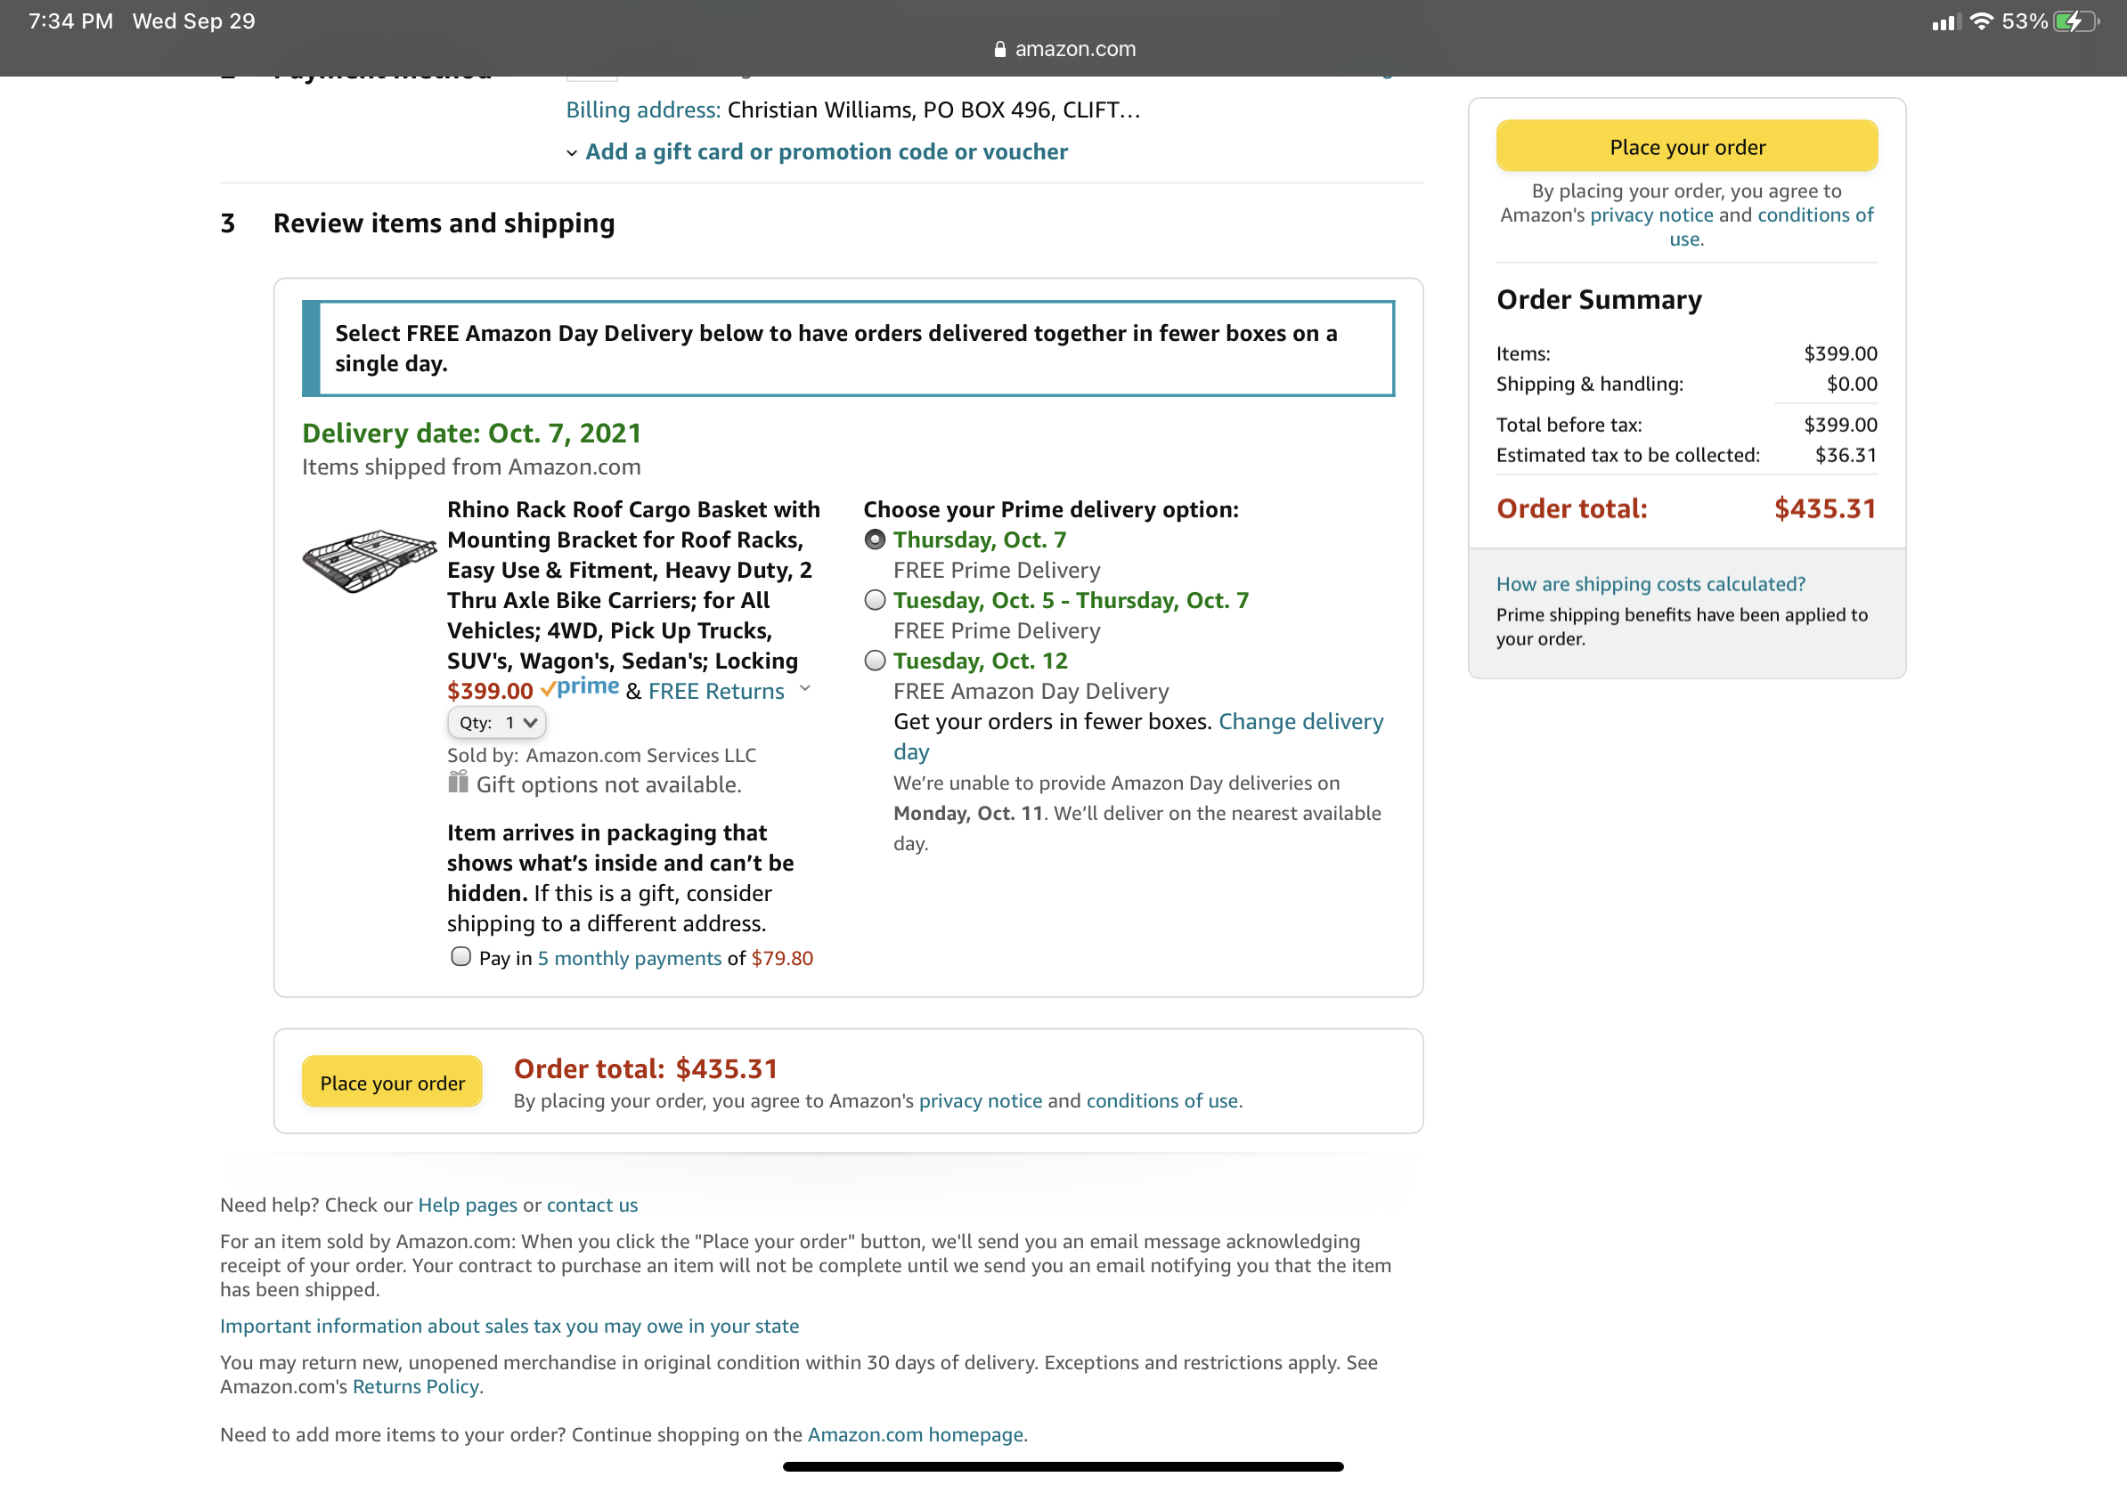Click the contact us link
Viewport: 2127px width, 1485px height.
tap(592, 1205)
